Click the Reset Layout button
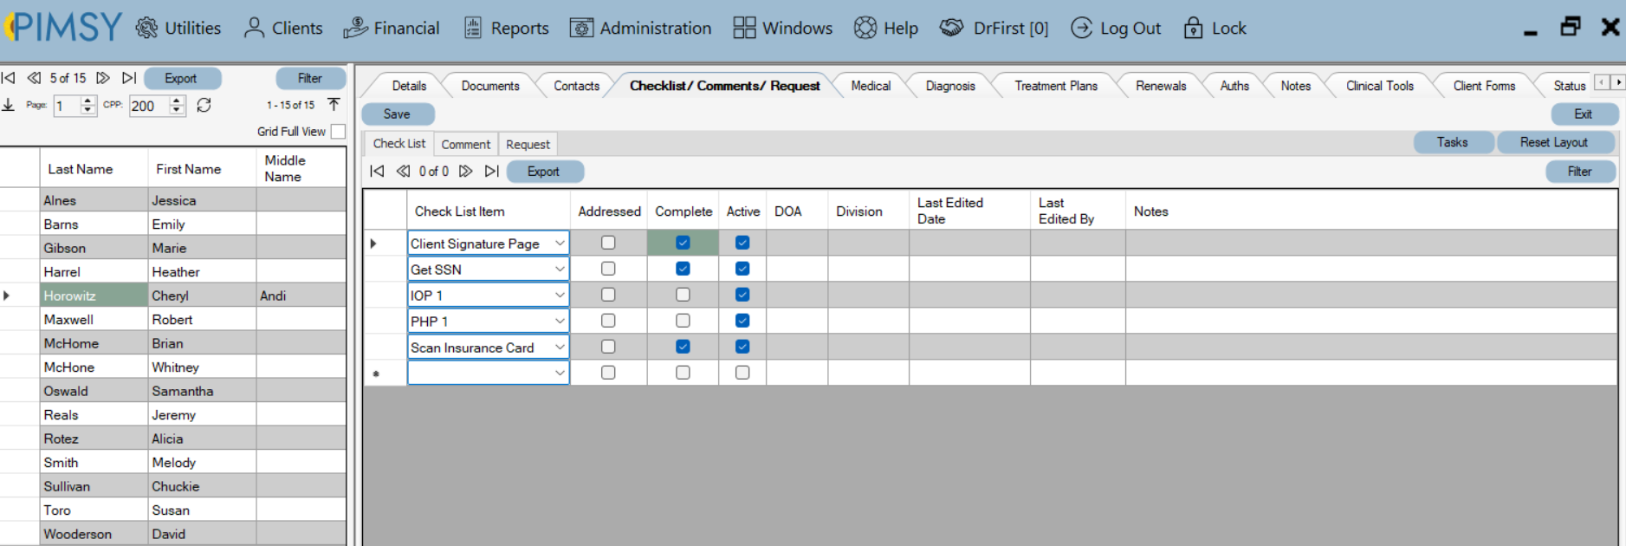The width and height of the screenshot is (1626, 546). 1554,142
